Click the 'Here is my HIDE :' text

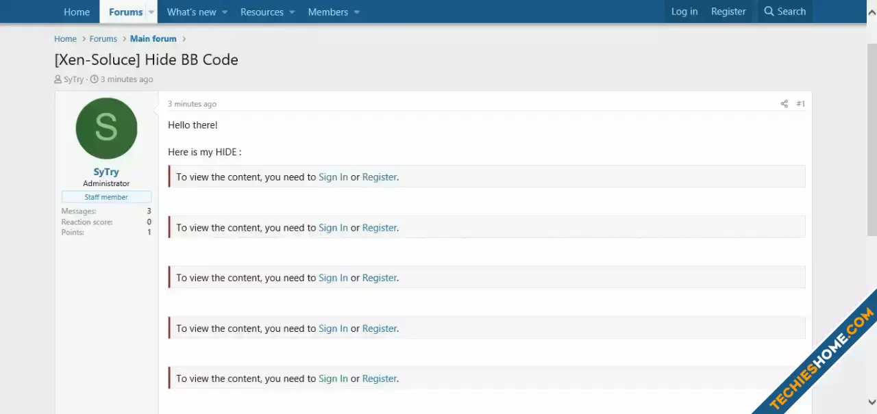pyautogui.click(x=205, y=152)
